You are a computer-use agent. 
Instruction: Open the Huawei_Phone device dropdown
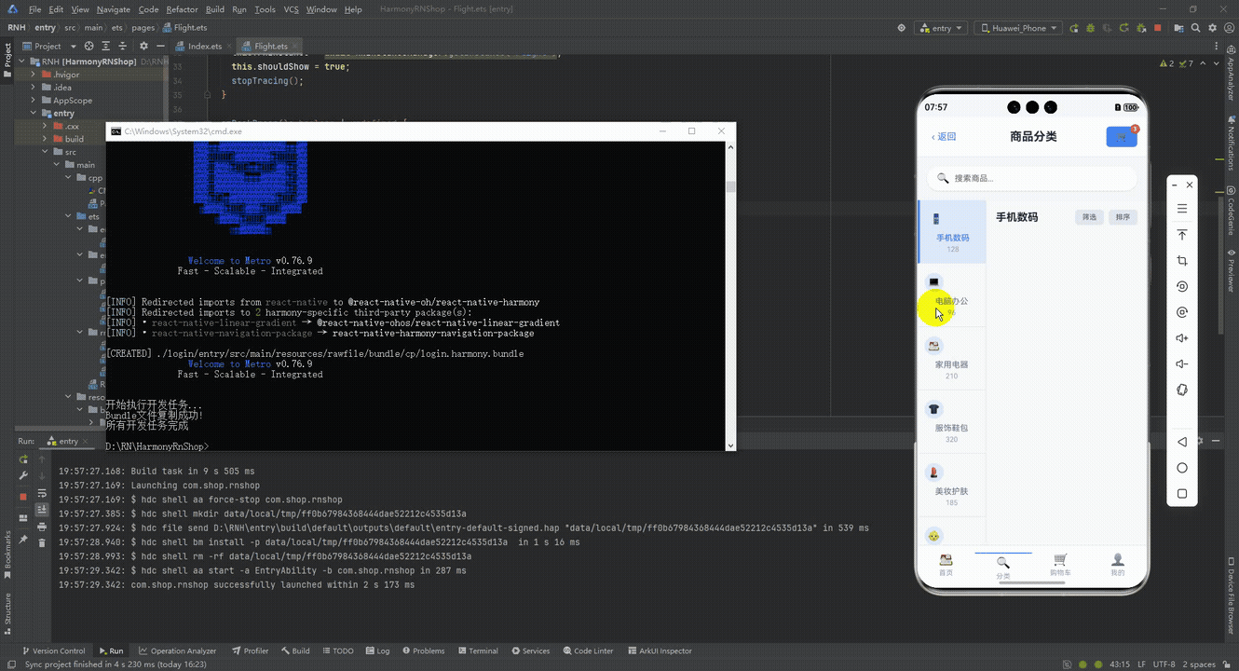pyautogui.click(x=1018, y=28)
